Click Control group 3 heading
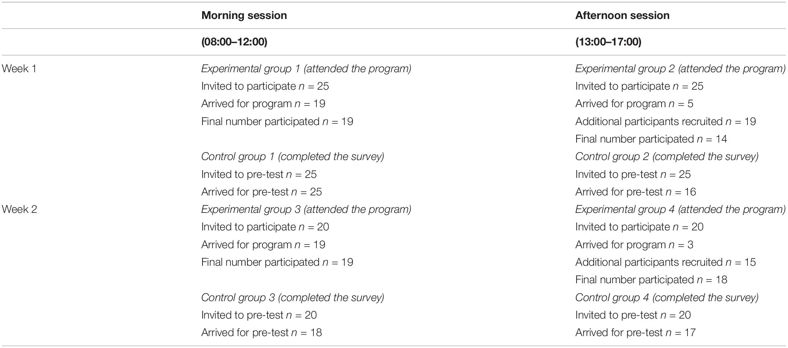 pyautogui.click(x=293, y=297)
